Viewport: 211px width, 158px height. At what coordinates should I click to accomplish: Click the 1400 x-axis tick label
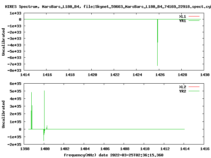click(45, 149)
